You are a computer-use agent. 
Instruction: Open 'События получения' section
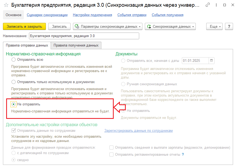(x=168, y=15)
